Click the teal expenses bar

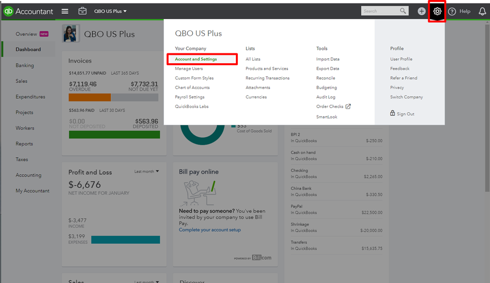126,239
